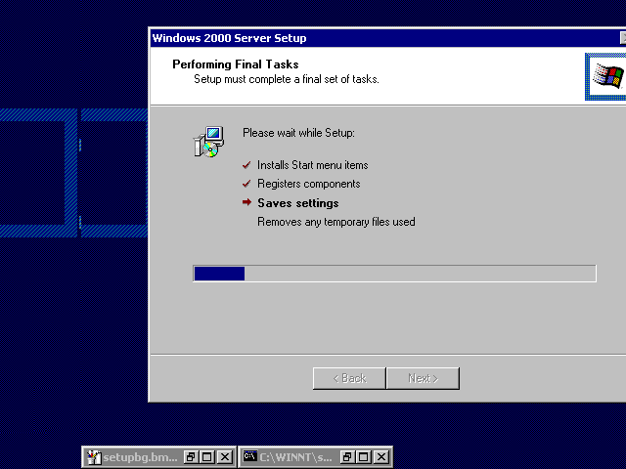Select the C:\WINNT minimized title bar

point(295,456)
